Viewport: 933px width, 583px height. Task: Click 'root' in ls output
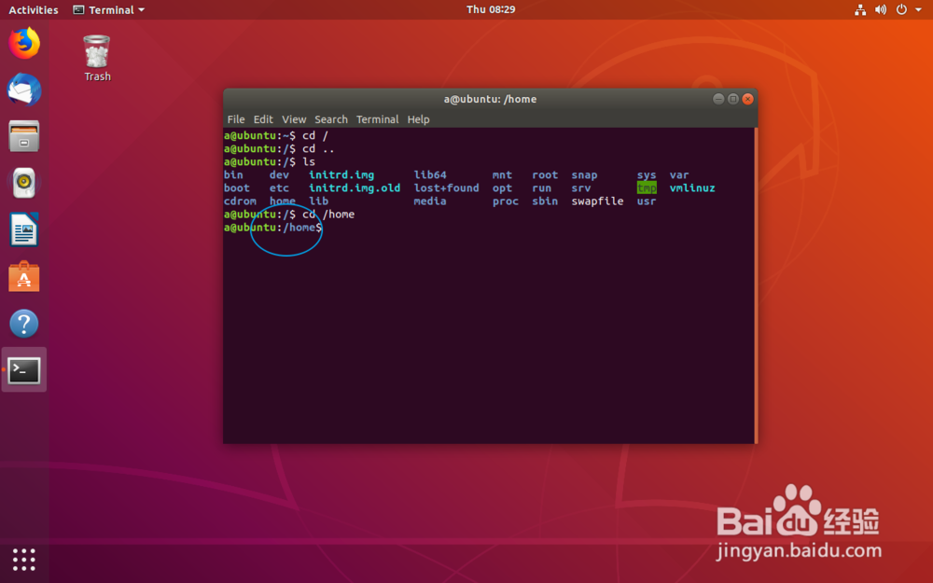[x=545, y=175]
